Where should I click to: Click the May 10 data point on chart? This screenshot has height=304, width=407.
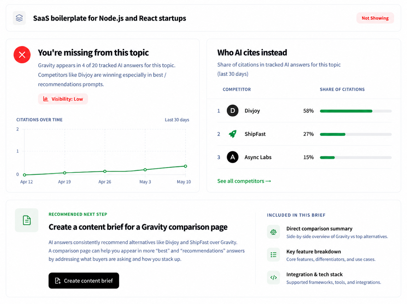click(185, 166)
